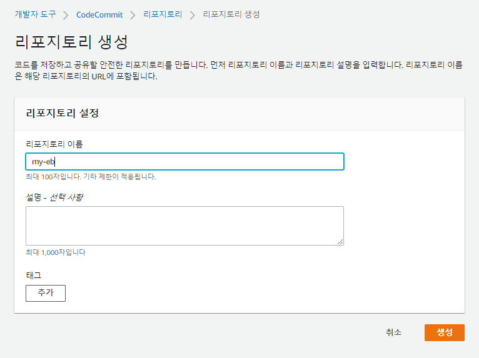This screenshot has width=479, height=358.
Task: Click the description textarea resize handle
Action: coord(340,242)
